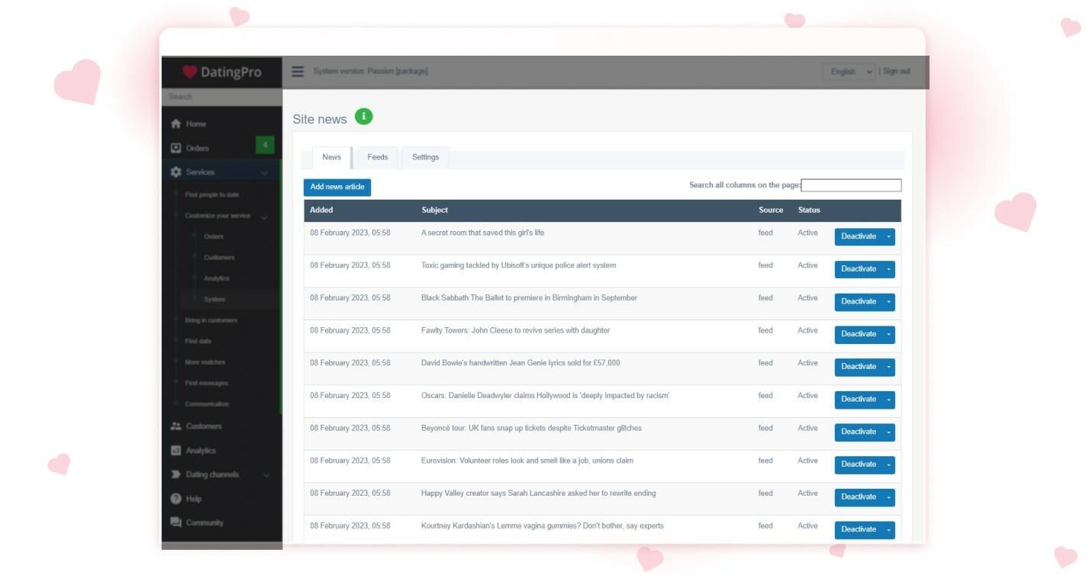Open the Settings tab
Screen dimensions: 1089x575
(x=425, y=157)
